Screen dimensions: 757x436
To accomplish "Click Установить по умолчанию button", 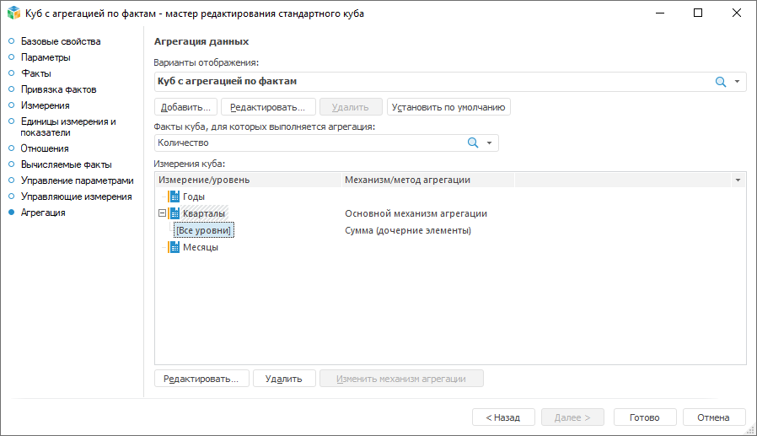I will coord(448,107).
